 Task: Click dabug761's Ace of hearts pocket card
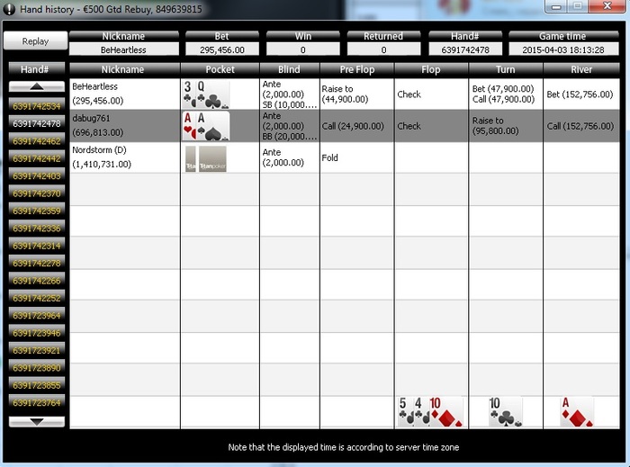(188, 126)
